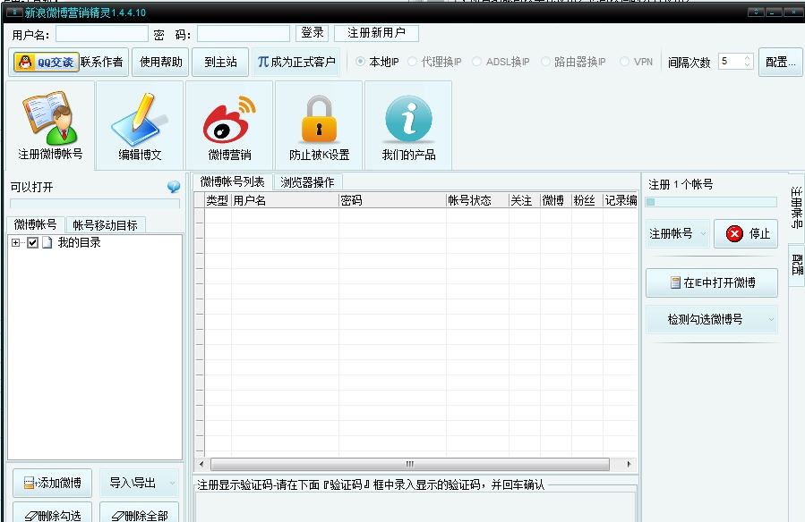Sort by the 粉丝 column header
The height and width of the screenshot is (522, 805).
587,200
